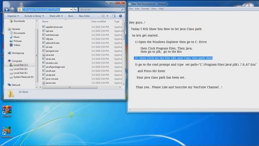This screenshot has width=259, height=146.
Task: Sort by the Type column header
Action: (117, 21)
